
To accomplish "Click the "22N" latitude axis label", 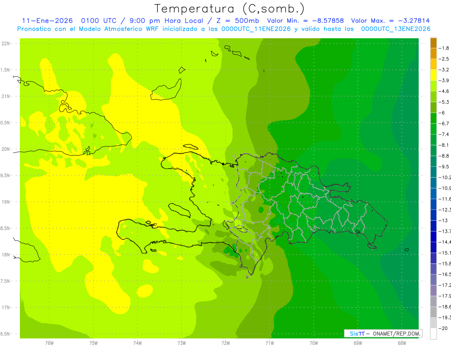I will tap(5, 44).
